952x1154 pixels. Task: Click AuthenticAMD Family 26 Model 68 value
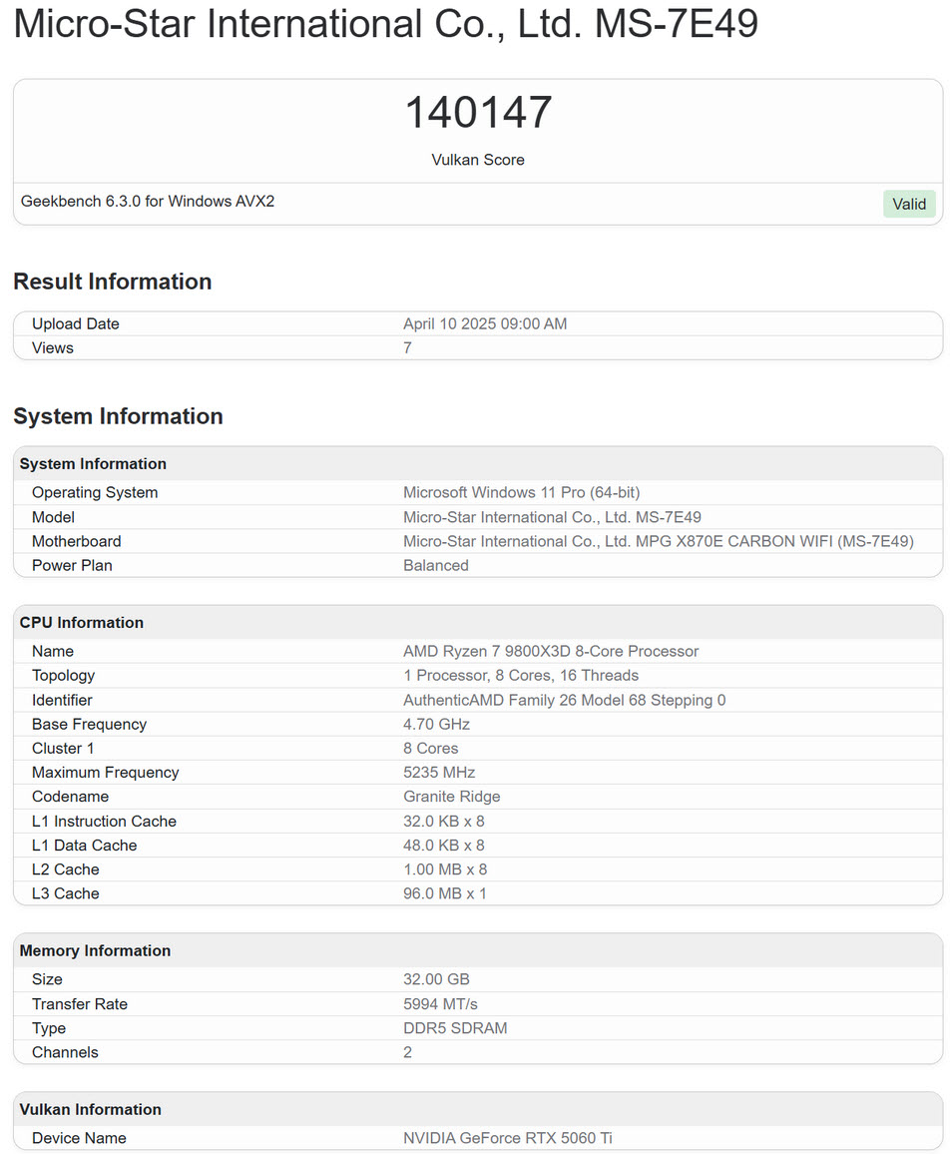[x=564, y=700]
